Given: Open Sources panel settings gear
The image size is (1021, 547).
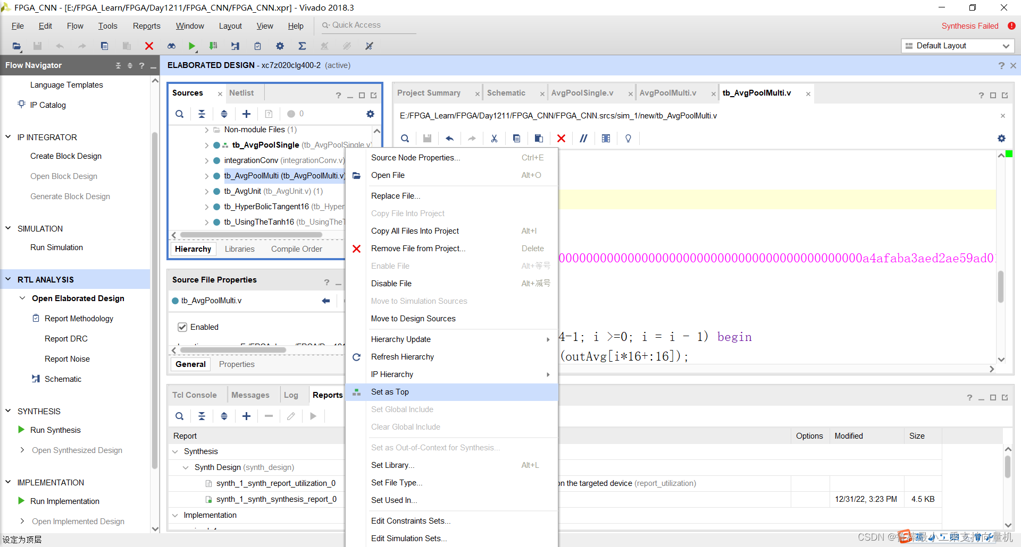Looking at the screenshot, I should coord(370,114).
